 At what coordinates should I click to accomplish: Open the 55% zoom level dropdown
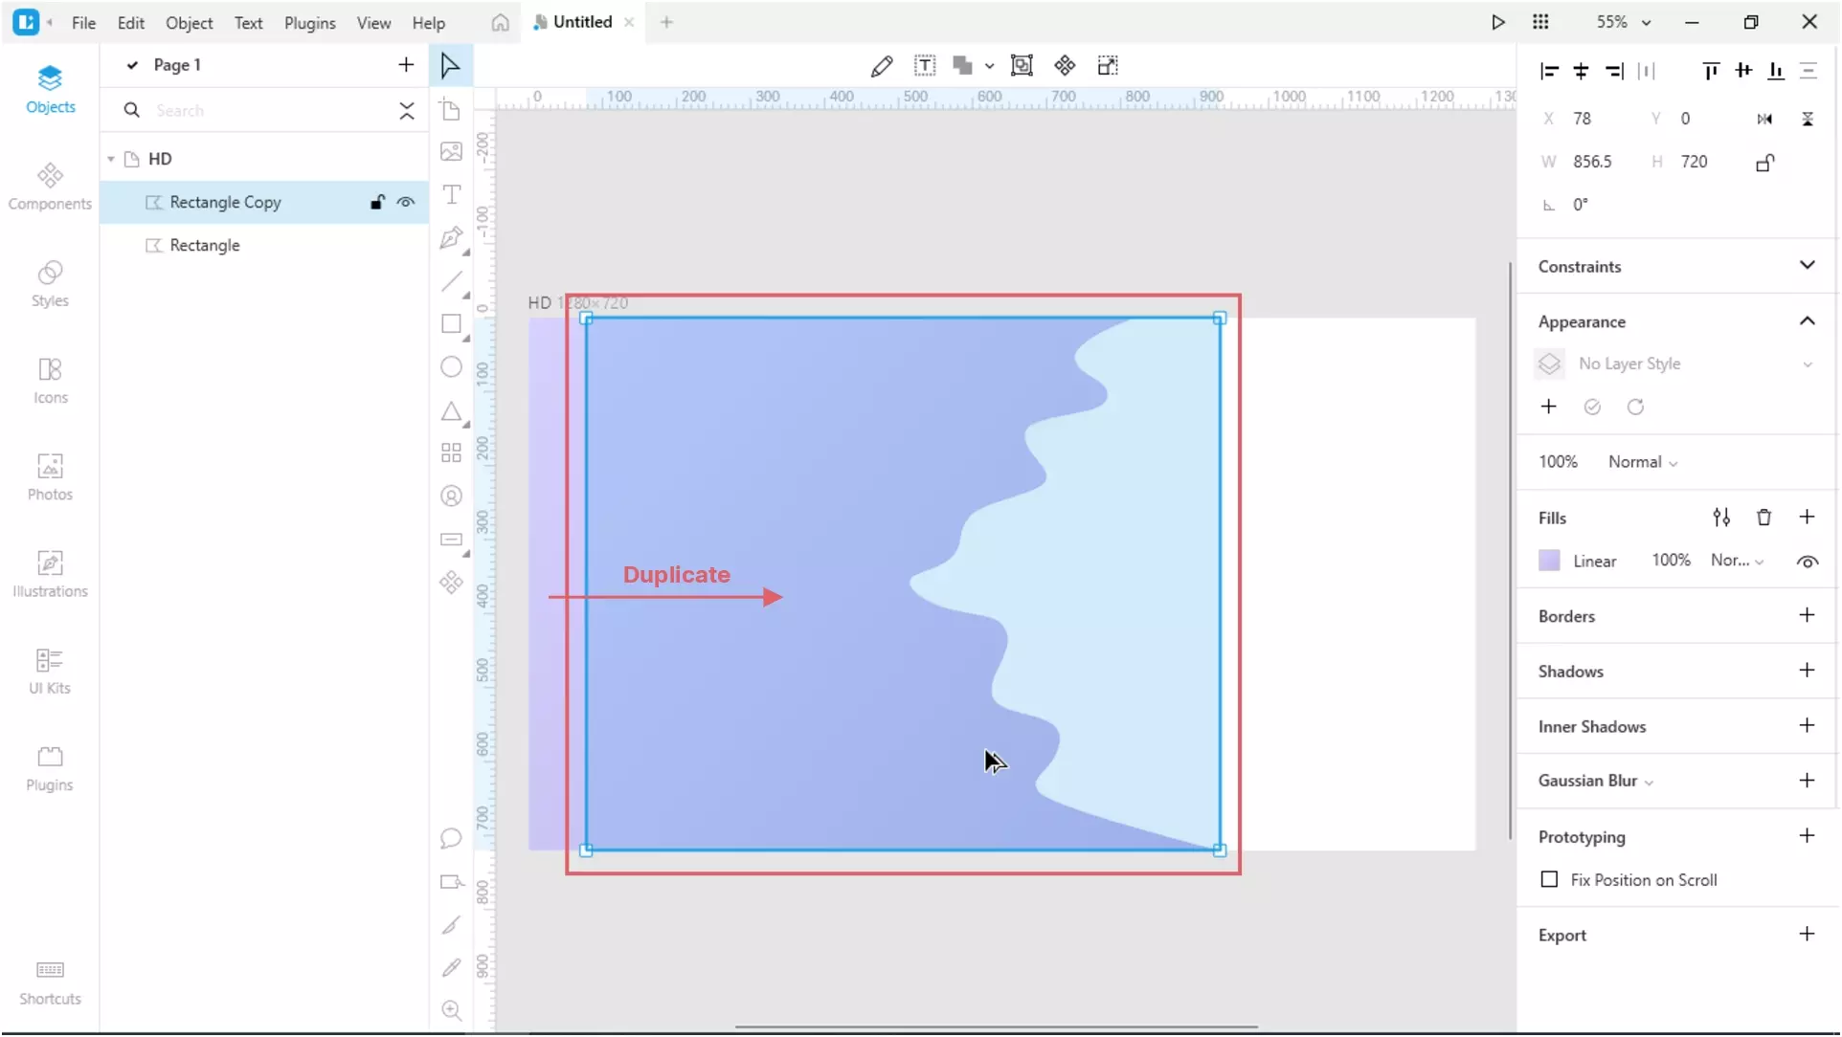1623,22
